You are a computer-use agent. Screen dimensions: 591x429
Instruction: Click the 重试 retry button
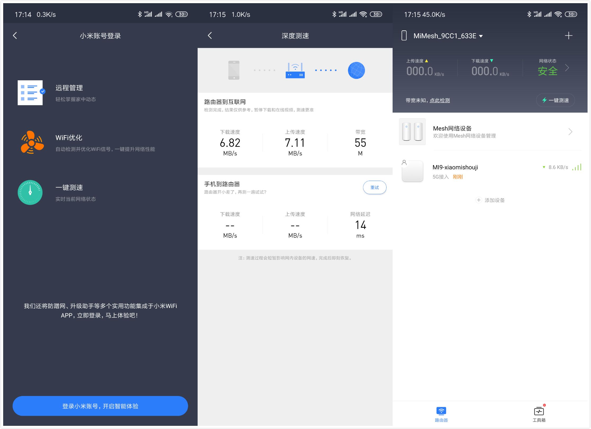(375, 188)
